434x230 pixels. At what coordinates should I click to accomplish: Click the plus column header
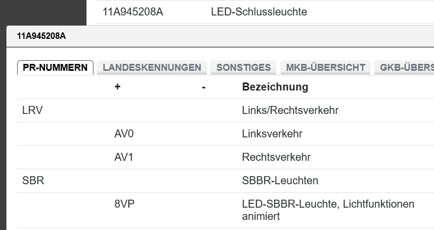[117, 87]
